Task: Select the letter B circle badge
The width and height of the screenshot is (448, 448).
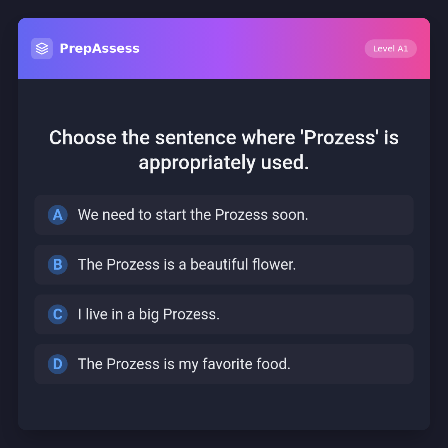Action: click(x=58, y=265)
